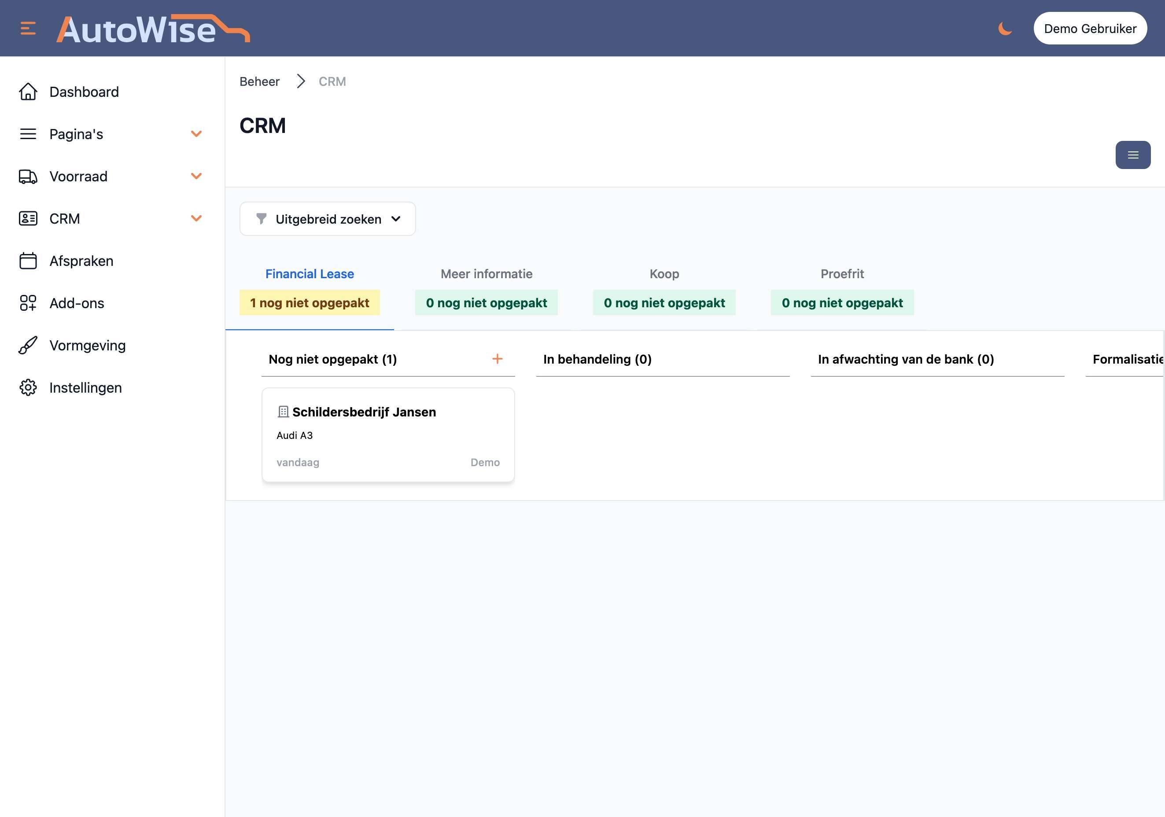Expand the Voorraad submenu chevron

[x=196, y=176]
